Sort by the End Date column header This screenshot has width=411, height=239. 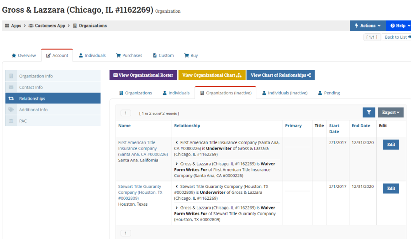361,125
